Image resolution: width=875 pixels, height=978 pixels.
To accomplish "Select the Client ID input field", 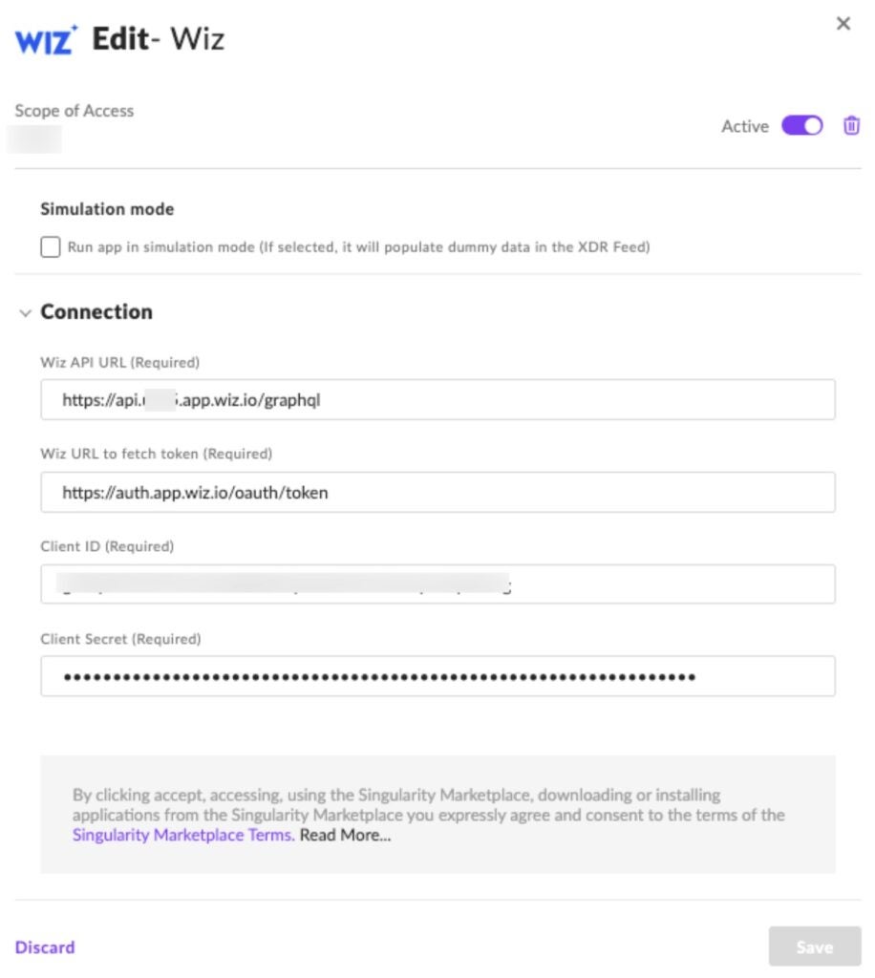I will [x=437, y=584].
